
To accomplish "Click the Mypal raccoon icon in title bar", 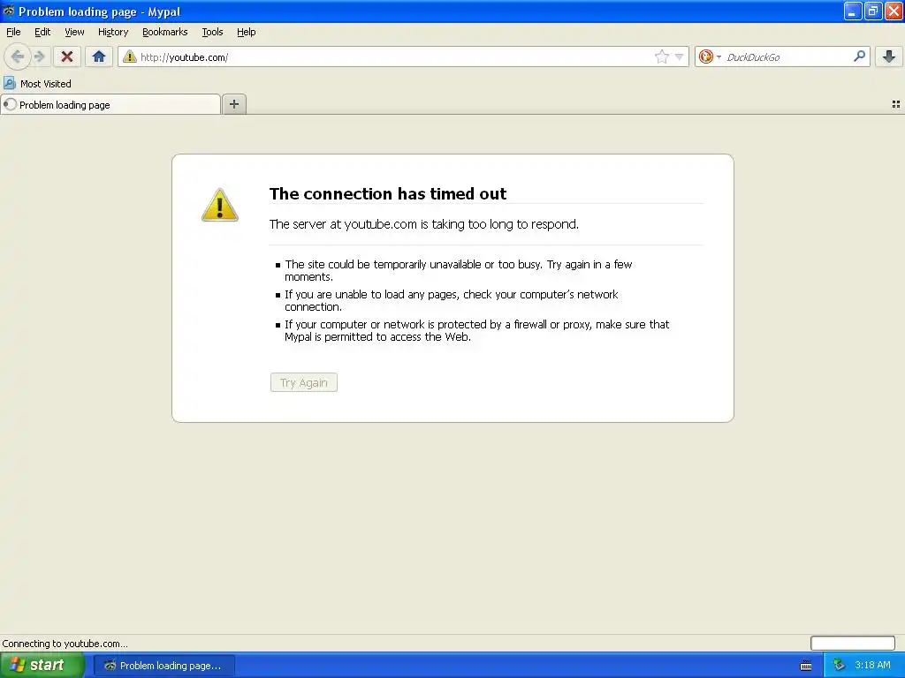I will click(9, 11).
